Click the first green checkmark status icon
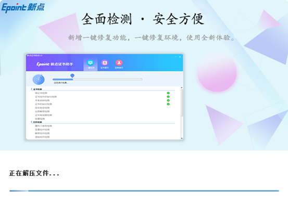 [x=168, y=93]
